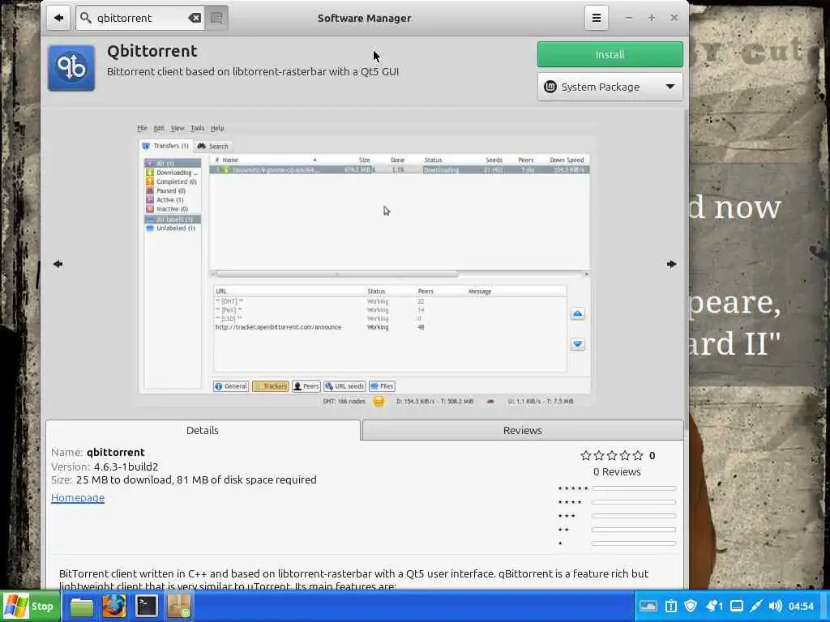Click the size '25 MB to download' line
830x622 pixels.
[184, 479]
